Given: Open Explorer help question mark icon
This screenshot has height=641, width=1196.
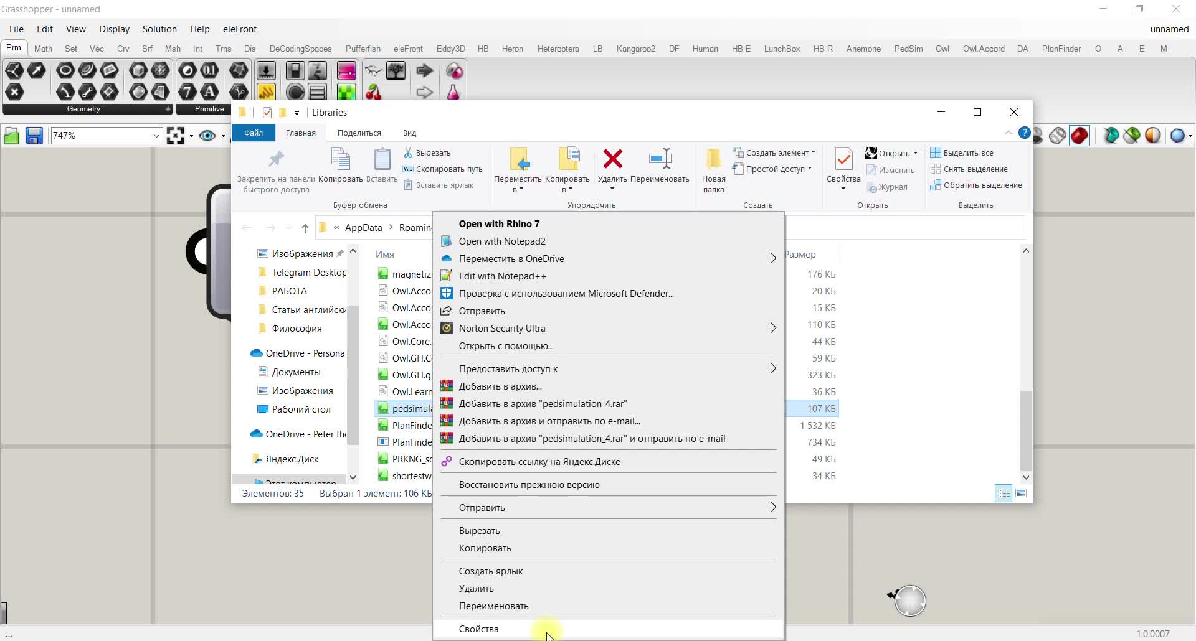Looking at the screenshot, I should pyautogui.click(x=1024, y=133).
